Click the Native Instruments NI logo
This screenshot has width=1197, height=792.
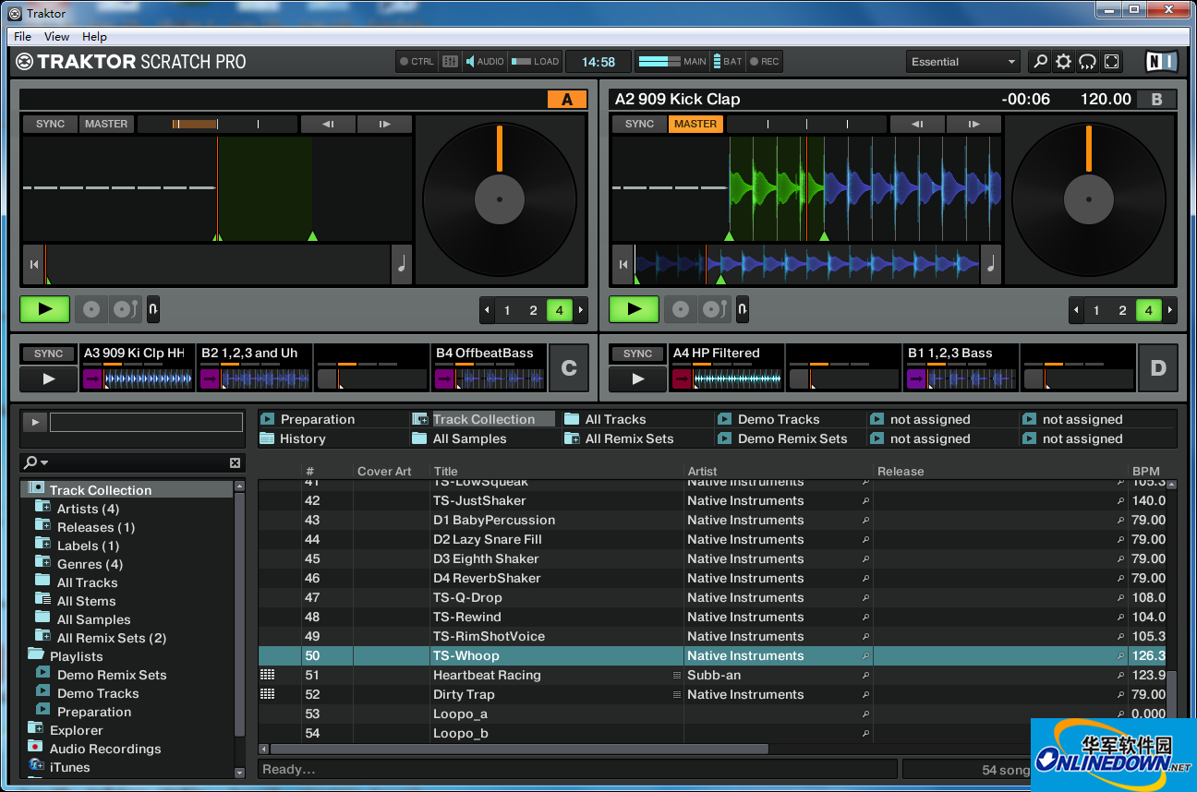click(x=1161, y=62)
